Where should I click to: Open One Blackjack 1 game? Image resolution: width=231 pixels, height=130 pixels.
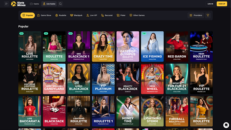(x=79, y=46)
